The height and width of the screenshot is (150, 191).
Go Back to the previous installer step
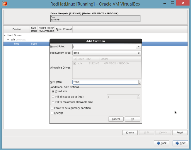(161, 143)
